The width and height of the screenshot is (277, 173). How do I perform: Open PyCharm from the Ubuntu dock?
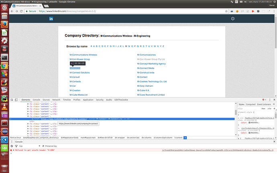[x=4, y=98]
